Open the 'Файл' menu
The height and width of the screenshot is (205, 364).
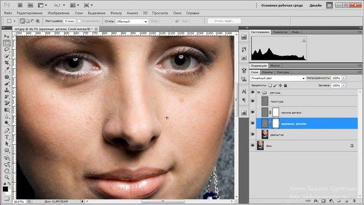[8, 13]
